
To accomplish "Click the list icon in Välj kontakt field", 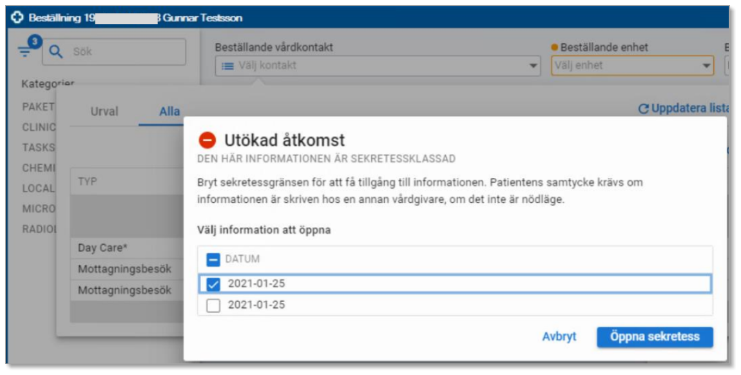I will pos(227,66).
